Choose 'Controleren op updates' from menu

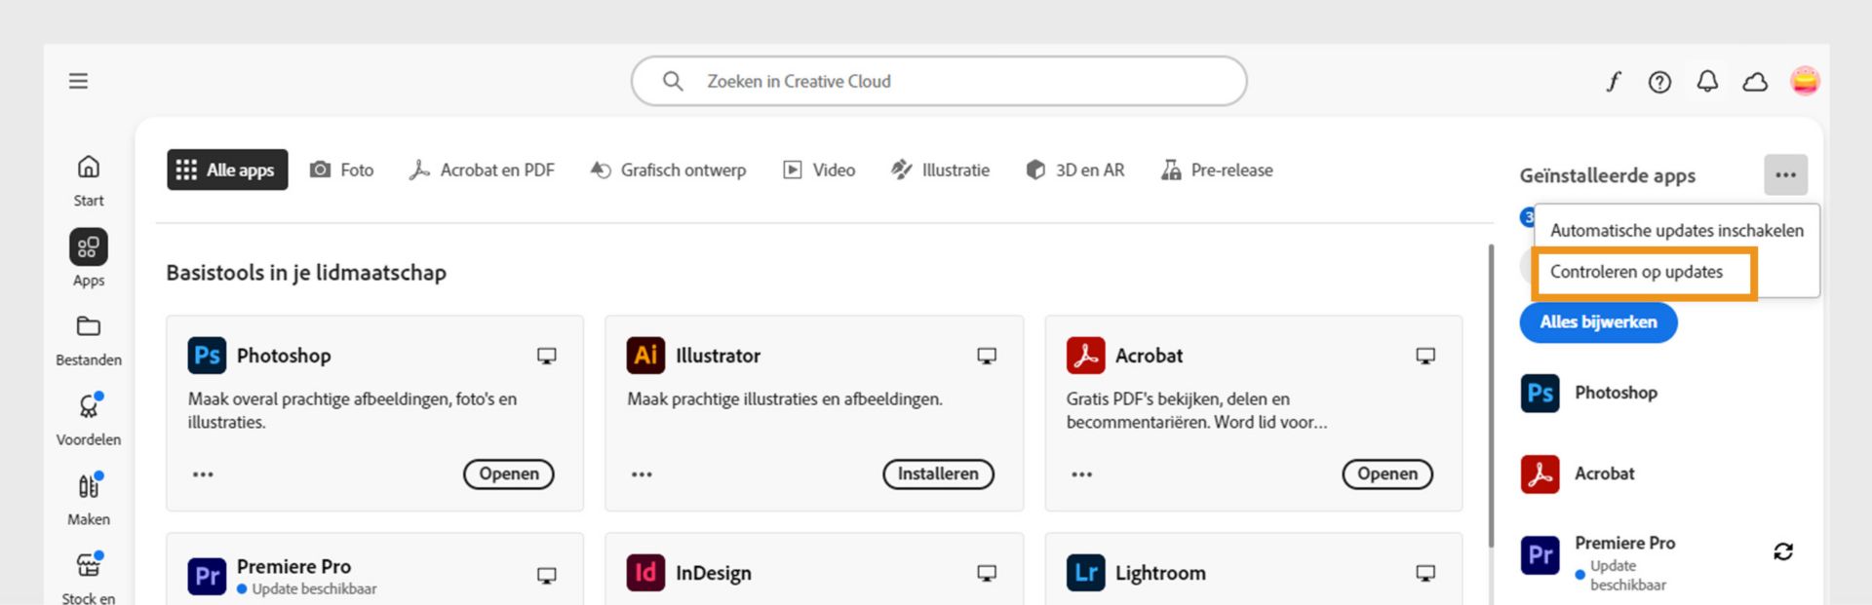click(x=1636, y=272)
